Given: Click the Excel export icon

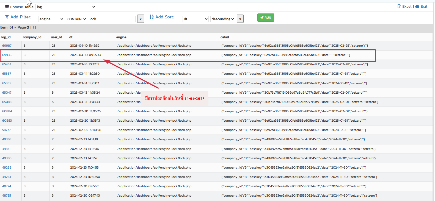Looking at the screenshot, I should pos(399,6).
